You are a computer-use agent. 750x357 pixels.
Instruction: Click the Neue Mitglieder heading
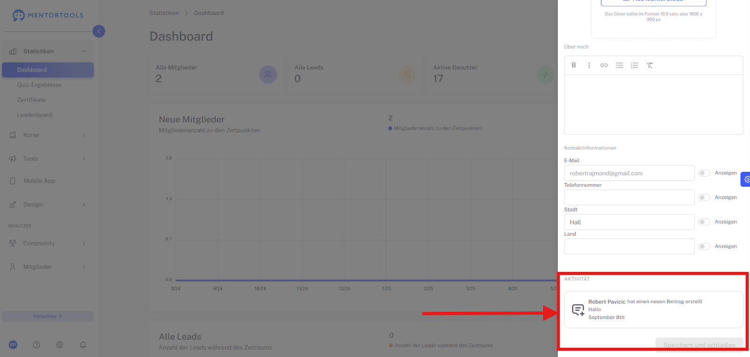point(192,119)
